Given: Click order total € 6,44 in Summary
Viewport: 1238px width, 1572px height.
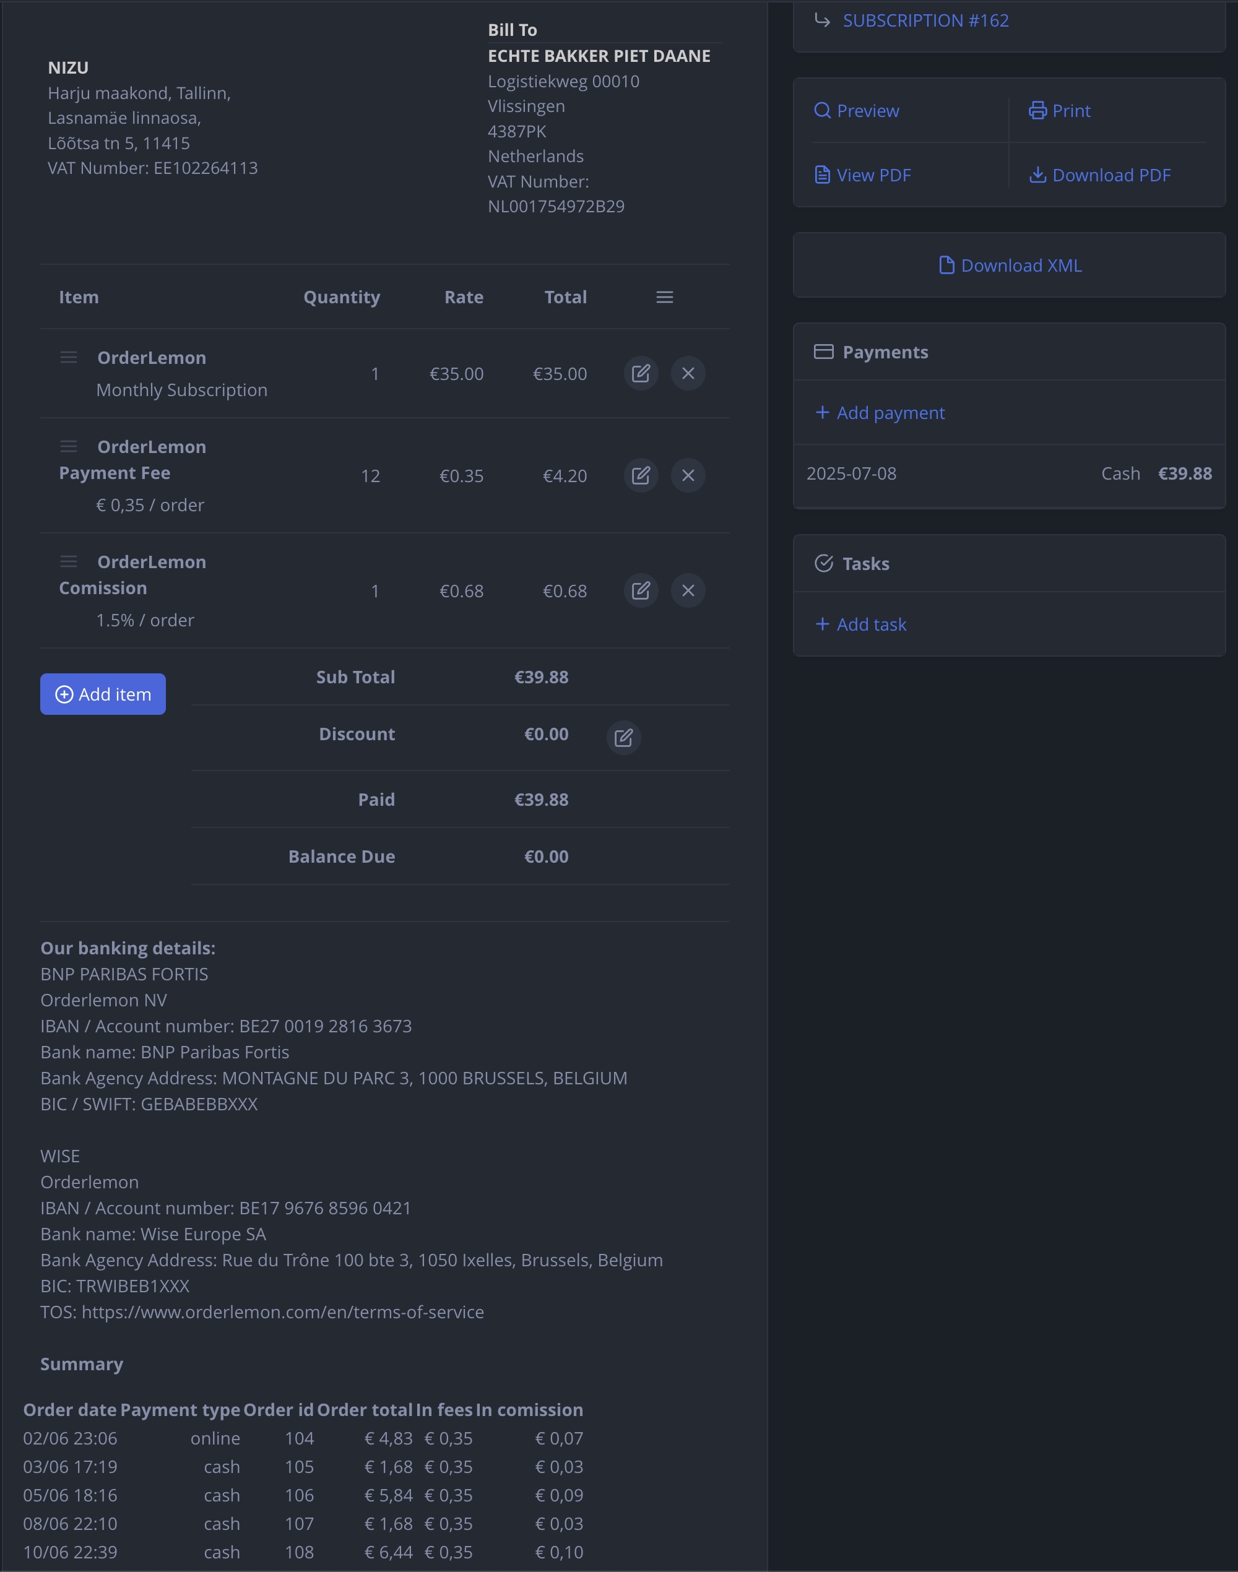Looking at the screenshot, I should 389,1552.
